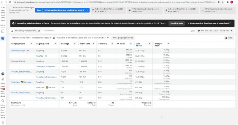Viewport: 238px width, 125px height.
Task: Open the Frequency column dropdown arrow
Action: click(112, 44)
